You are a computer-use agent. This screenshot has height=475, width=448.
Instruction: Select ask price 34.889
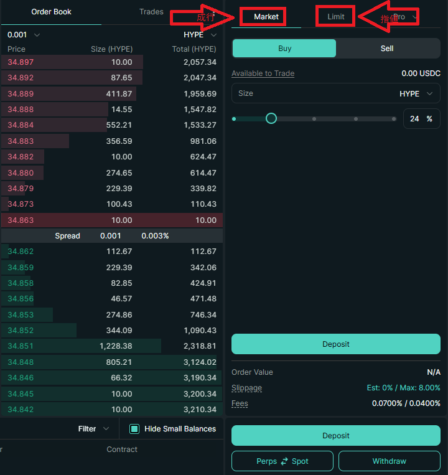(x=21, y=94)
